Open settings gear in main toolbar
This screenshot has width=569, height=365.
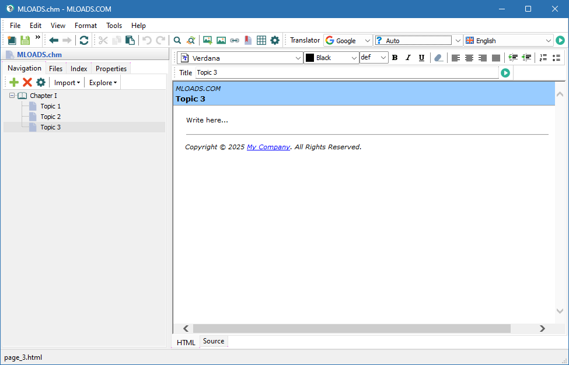[275, 40]
